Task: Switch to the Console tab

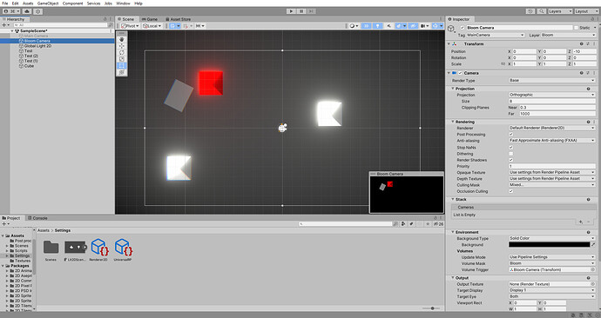Action: (37, 218)
